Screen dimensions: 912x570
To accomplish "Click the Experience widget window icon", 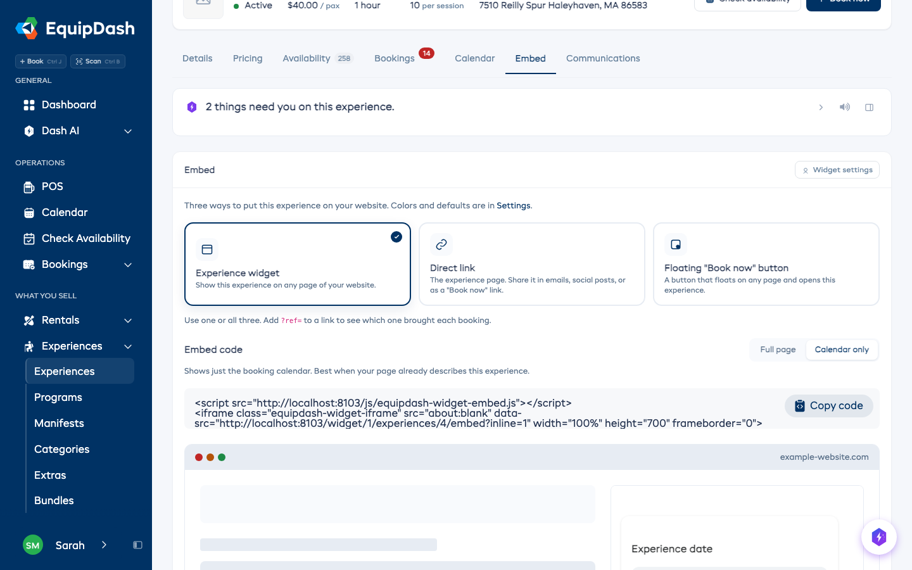I will (207, 250).
